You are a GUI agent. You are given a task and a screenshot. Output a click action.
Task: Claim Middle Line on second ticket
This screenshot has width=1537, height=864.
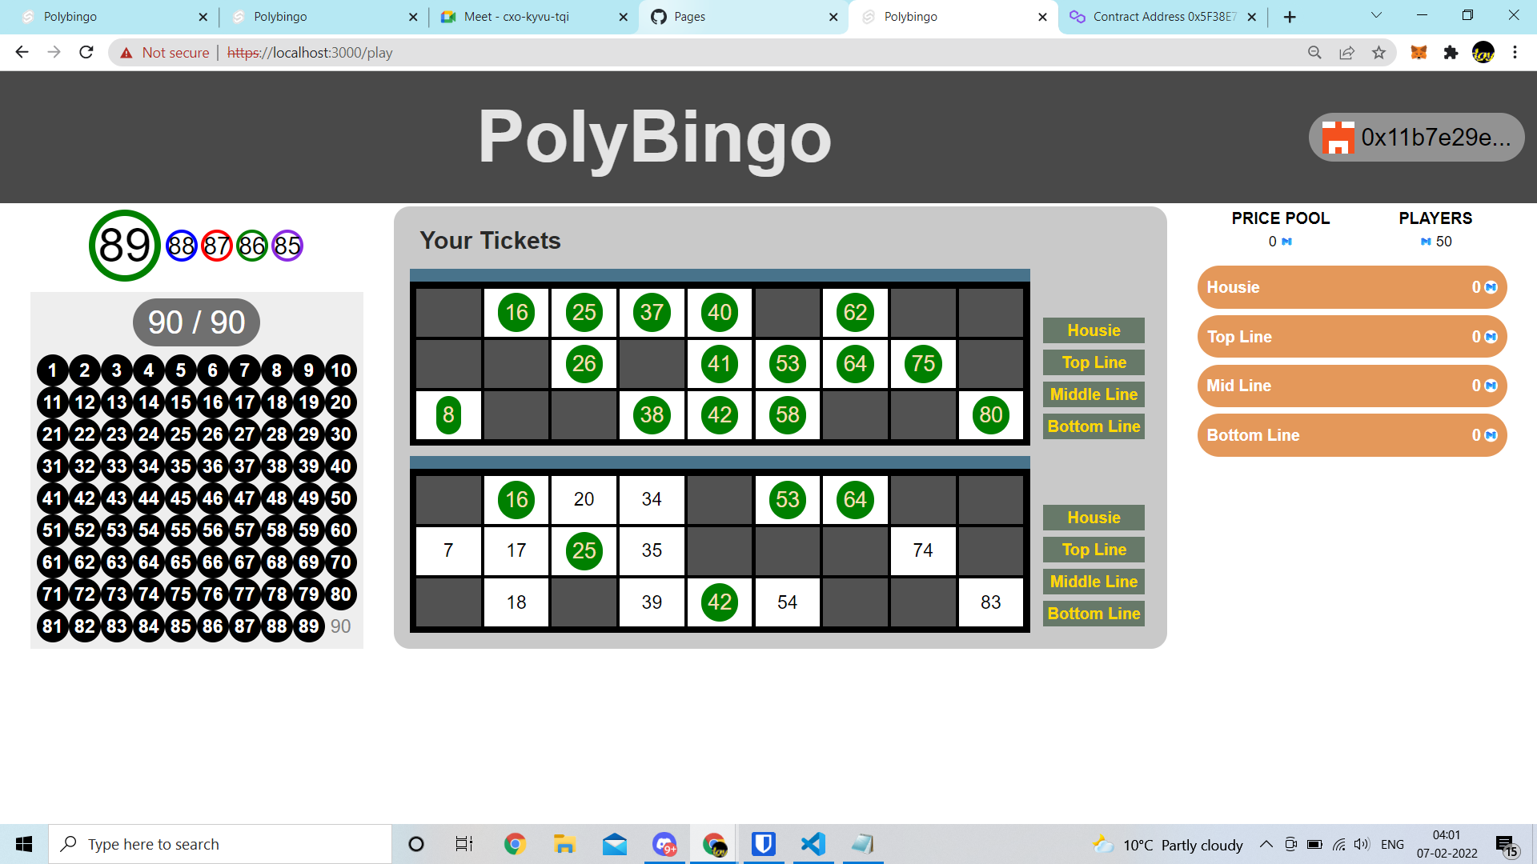[1094, 582]
